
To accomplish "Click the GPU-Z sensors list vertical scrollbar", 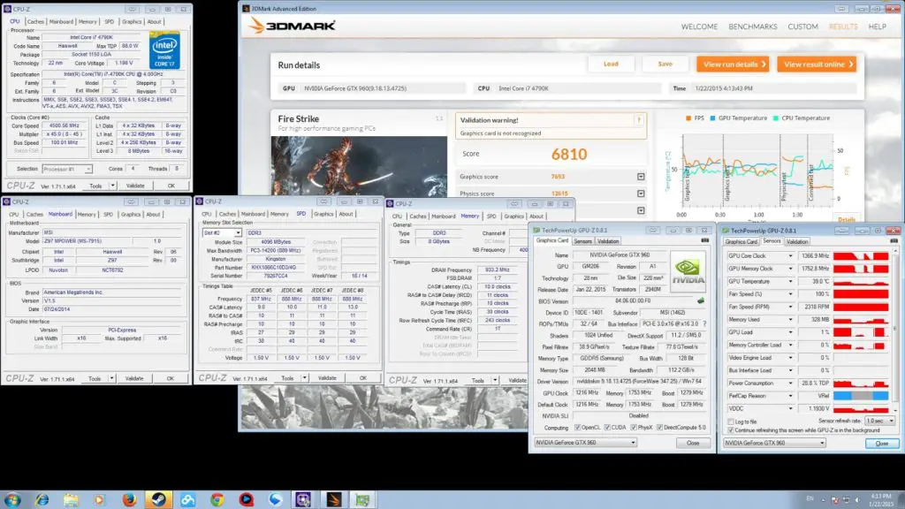I will (x=894, y=332).
